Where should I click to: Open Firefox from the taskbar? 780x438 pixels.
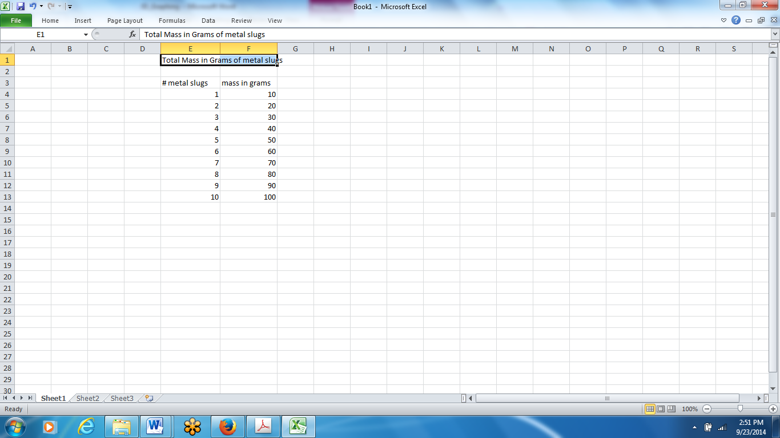point(228,425)
